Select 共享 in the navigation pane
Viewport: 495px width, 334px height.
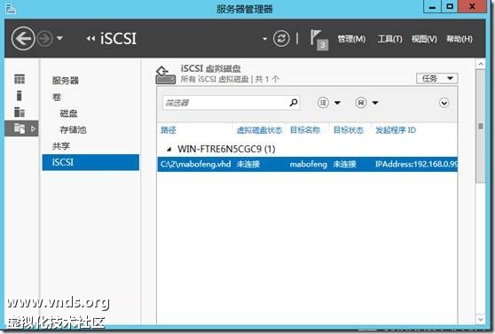point(61,146)
